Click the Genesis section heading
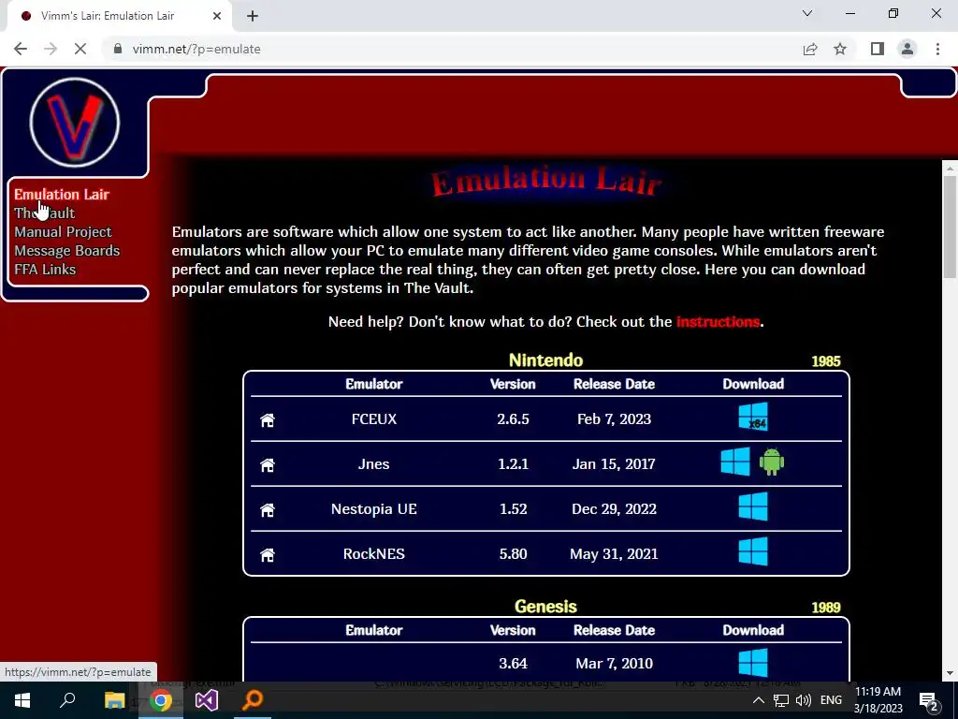The height and width of the screenshot is (719, 958). [x=545, y=607]
